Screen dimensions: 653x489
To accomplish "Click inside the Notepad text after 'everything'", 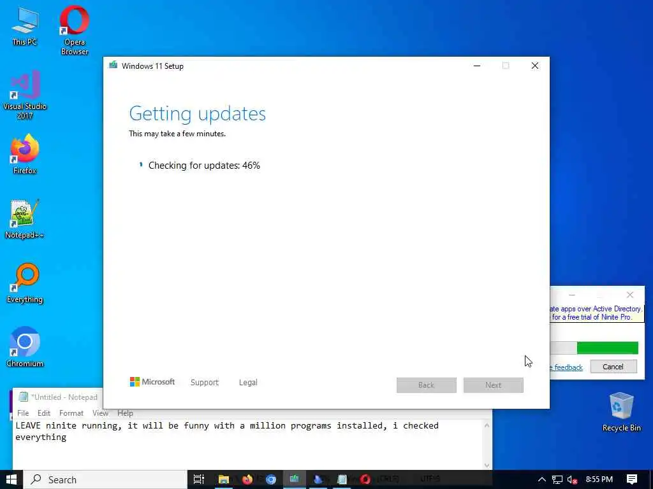I will pos(68,437).
